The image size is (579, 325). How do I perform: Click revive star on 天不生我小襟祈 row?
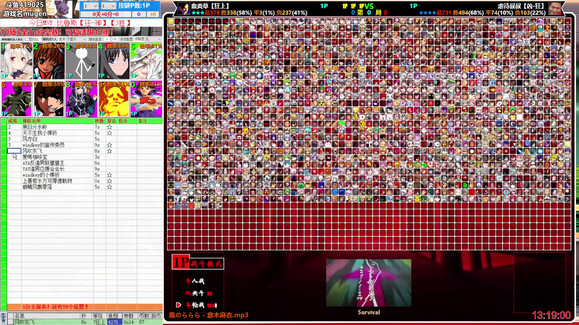tap(109, 133)
